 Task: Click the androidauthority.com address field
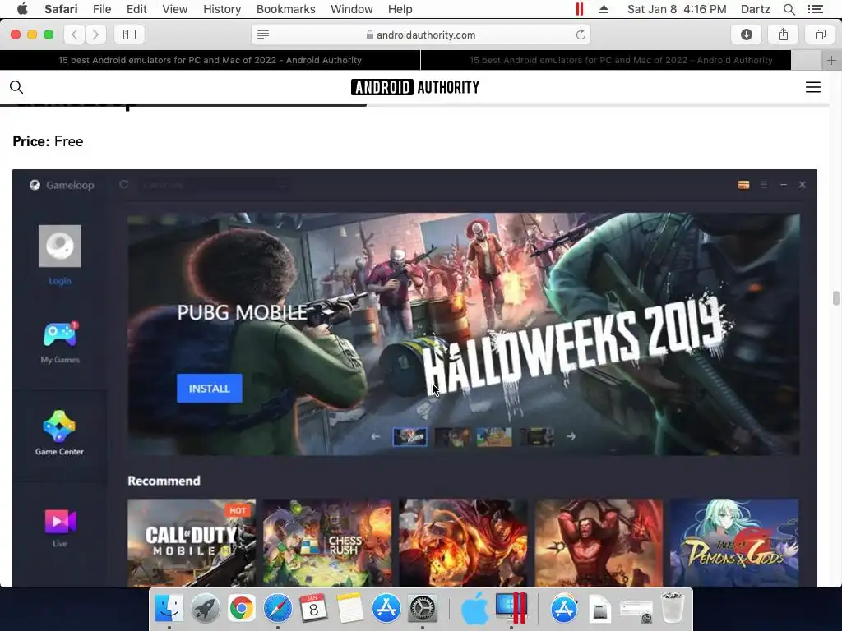pyautogui.click(x=421, y=35)
